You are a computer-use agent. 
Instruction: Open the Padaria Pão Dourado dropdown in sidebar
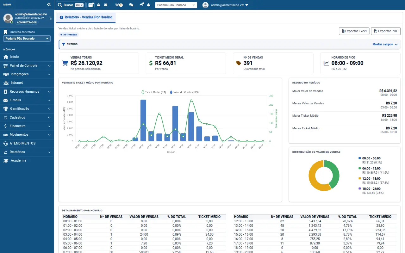click(x=27, y=39)
